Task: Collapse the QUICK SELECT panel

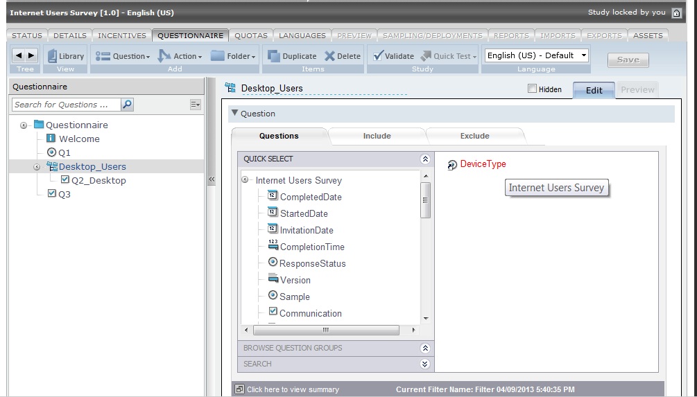Action: 425,159
